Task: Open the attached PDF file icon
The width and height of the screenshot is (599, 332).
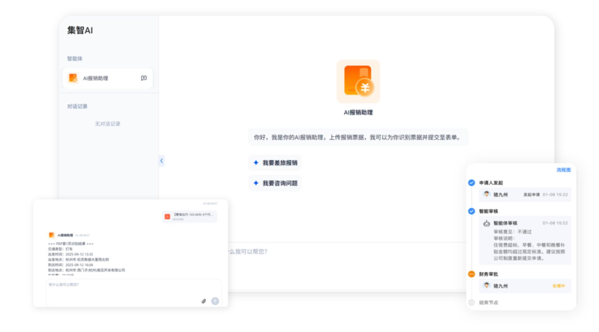Action: (168, 216)
